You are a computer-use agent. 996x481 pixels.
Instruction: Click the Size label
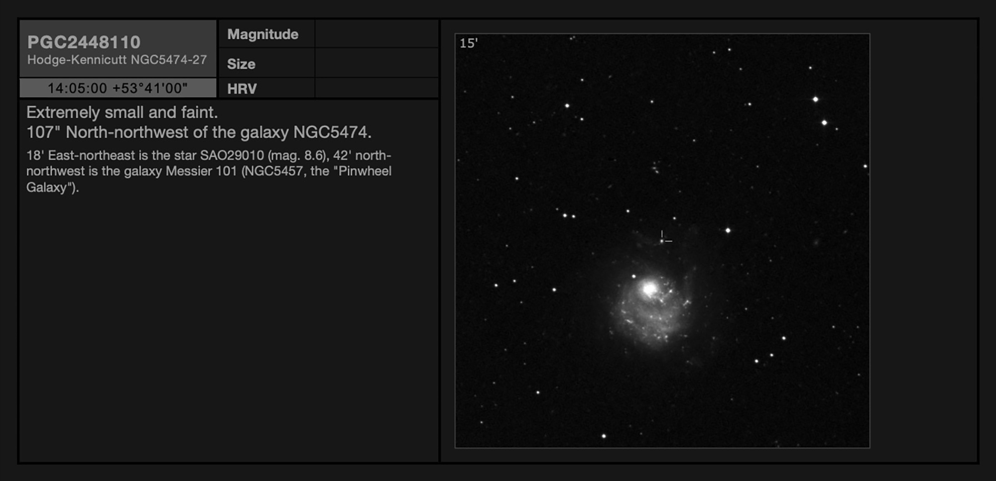[241, 64]
